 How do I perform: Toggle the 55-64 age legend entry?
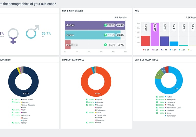pos(182,50)
